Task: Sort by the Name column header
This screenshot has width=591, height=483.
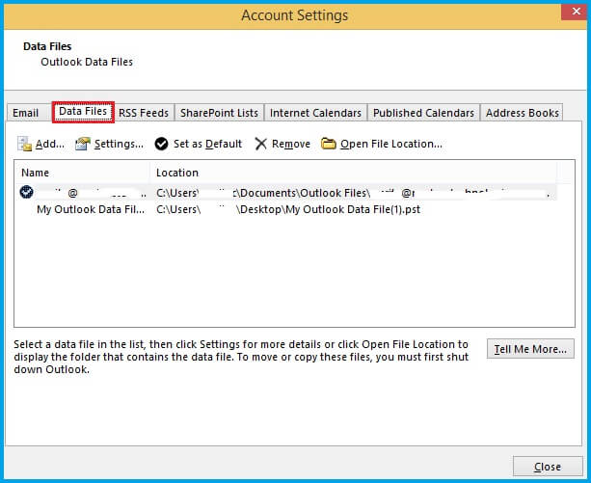Action: (82, 173)
